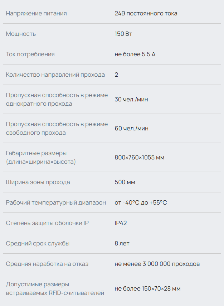Select the '150 Вт' power value
The height and width of the screenshot is (306, 224).
[123, 34]
